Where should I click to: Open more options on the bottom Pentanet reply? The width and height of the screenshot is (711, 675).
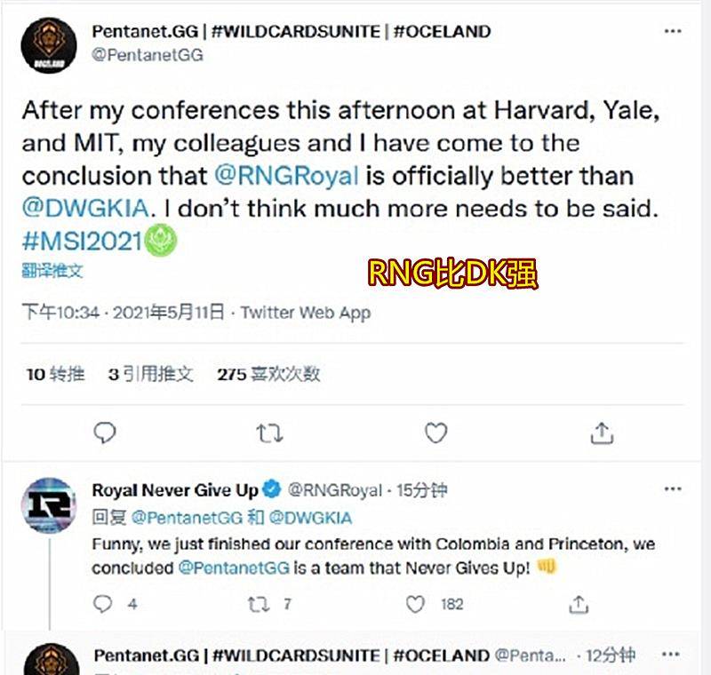point(673,655)
